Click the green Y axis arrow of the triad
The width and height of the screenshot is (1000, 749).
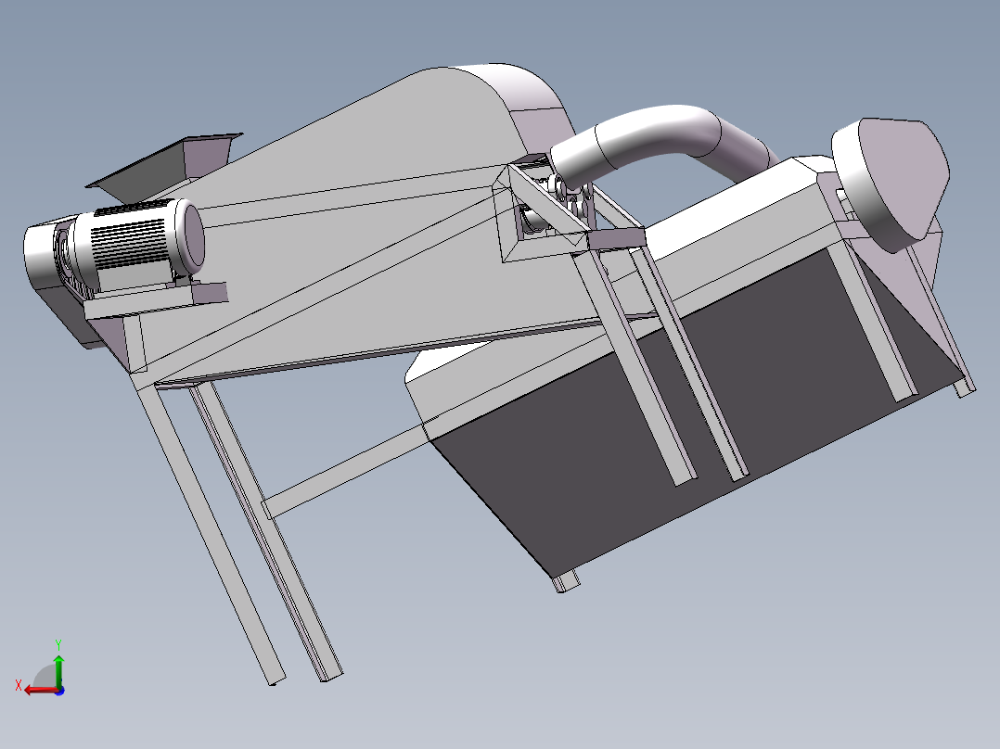pos(58,670)
